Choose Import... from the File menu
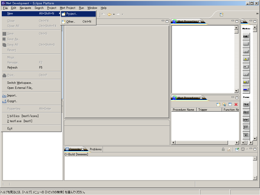 pos(31,95)
